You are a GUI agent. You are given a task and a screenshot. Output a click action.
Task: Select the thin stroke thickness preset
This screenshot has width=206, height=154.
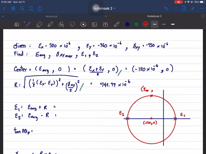164,24
